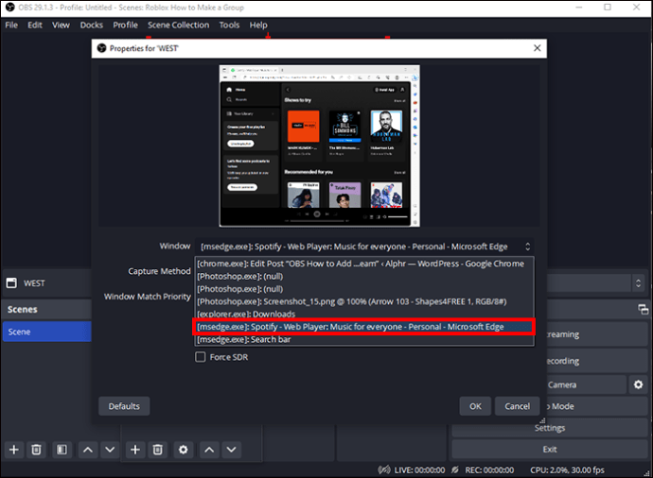Add a new scene with plus icon

14,450
